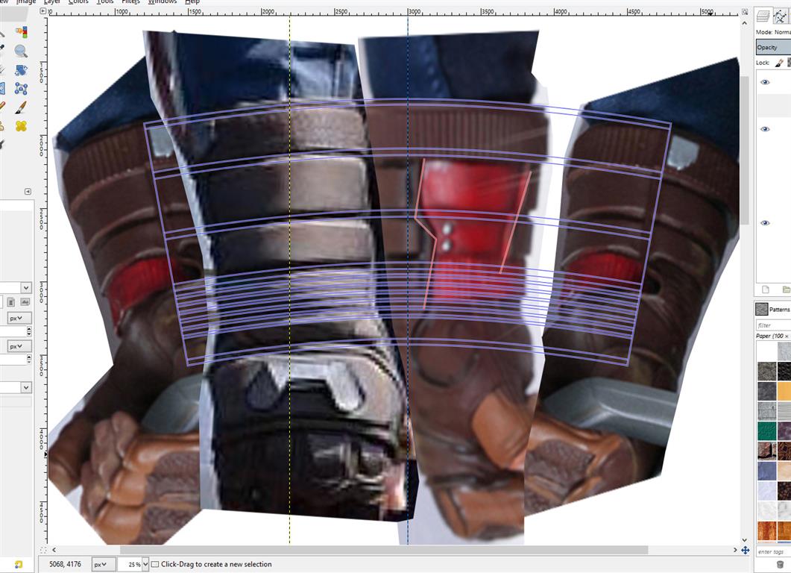
Task: Open the Tools menu
Action: click(105, 2)
